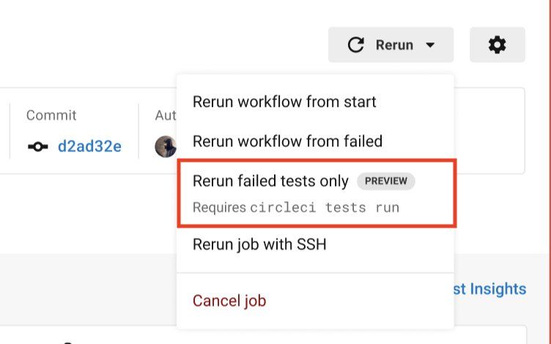Open the Test Insights link

click(491, 289)
